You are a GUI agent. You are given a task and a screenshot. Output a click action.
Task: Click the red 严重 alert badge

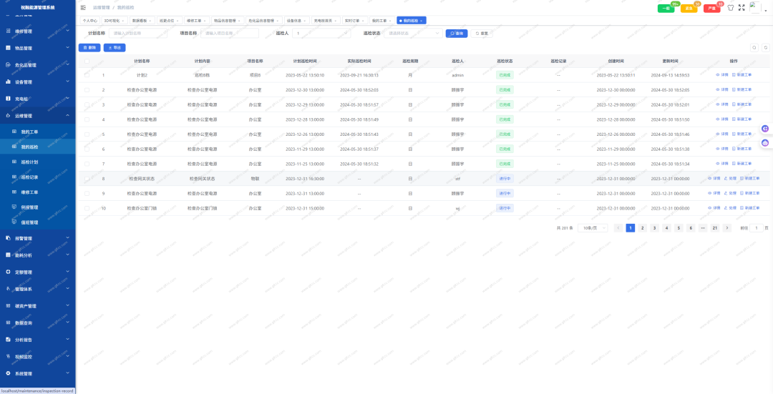[x=712, y=9]
